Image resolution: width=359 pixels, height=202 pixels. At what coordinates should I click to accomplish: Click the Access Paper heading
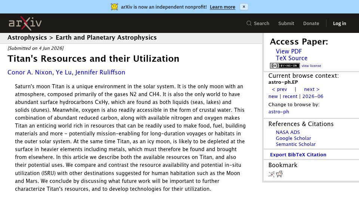point(299,42)
